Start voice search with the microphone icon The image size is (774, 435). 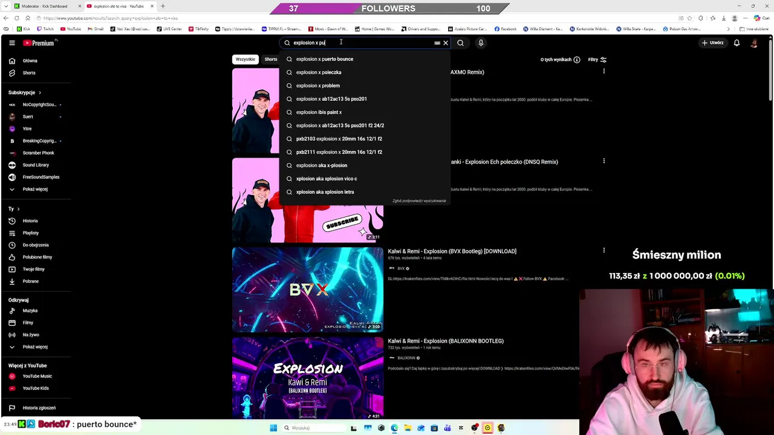481,43
